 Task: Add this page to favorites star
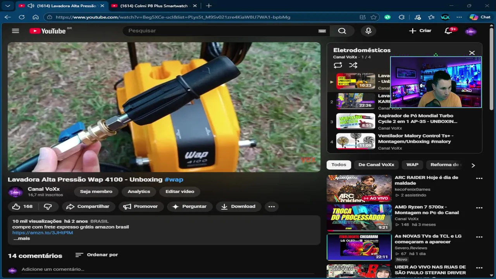(x=374, y=17)
